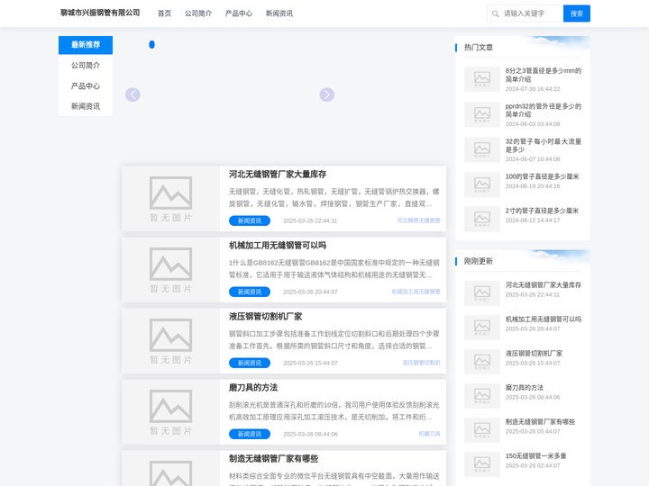Open 机械加工用无缝钢管可以吗 in 刚刚更新 list
This screenshot has width=649, height=486.
click(x=543, y=319)
